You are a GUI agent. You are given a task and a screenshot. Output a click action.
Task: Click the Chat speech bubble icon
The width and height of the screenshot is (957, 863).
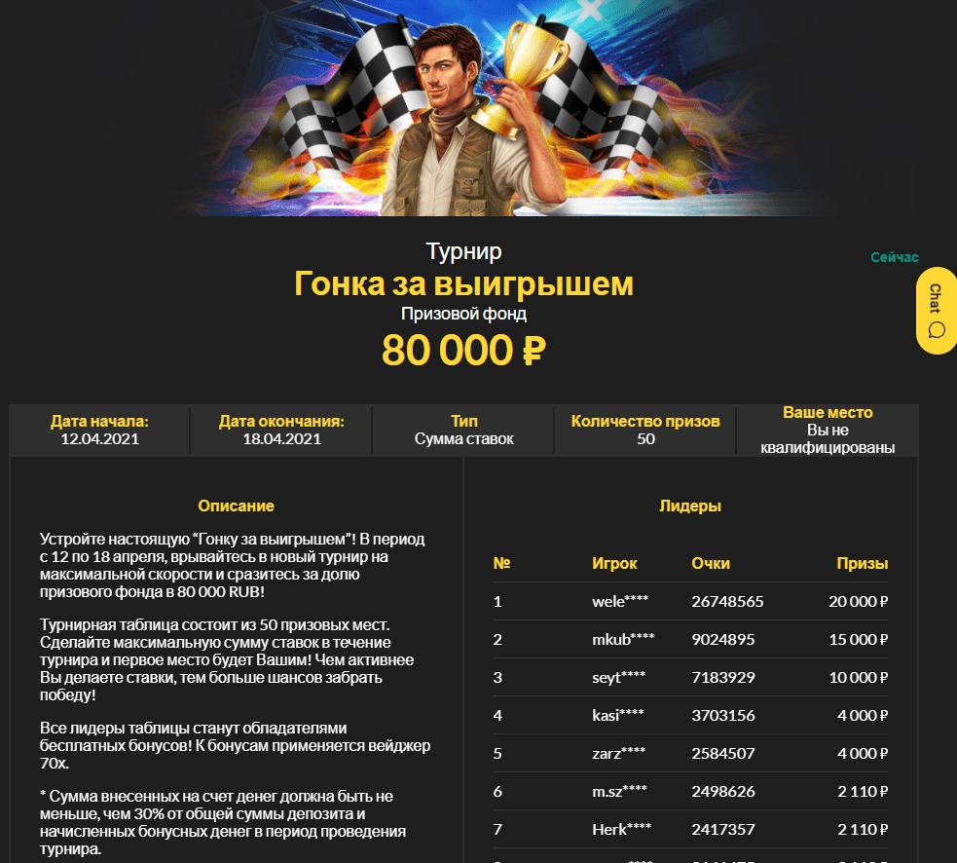(937, 330)
